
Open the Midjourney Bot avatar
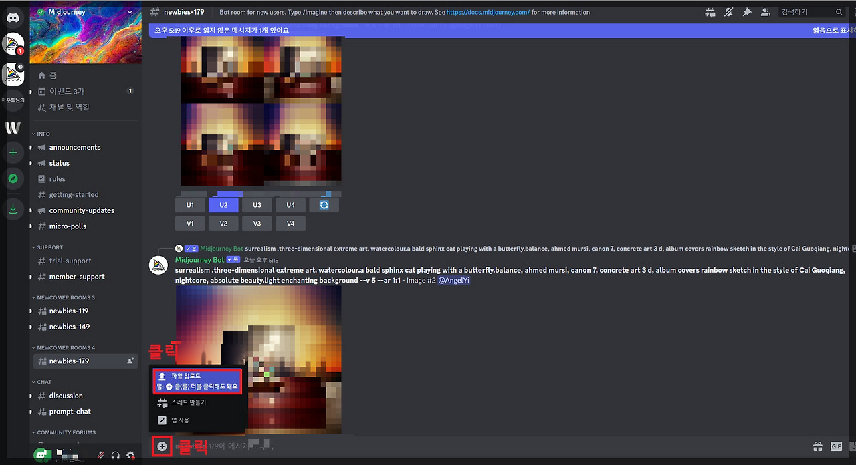[x=158, y=265]
